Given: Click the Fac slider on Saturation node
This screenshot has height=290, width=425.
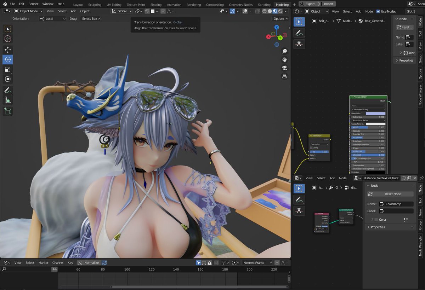Looking at the screenshot, I should tap(319, 152).
